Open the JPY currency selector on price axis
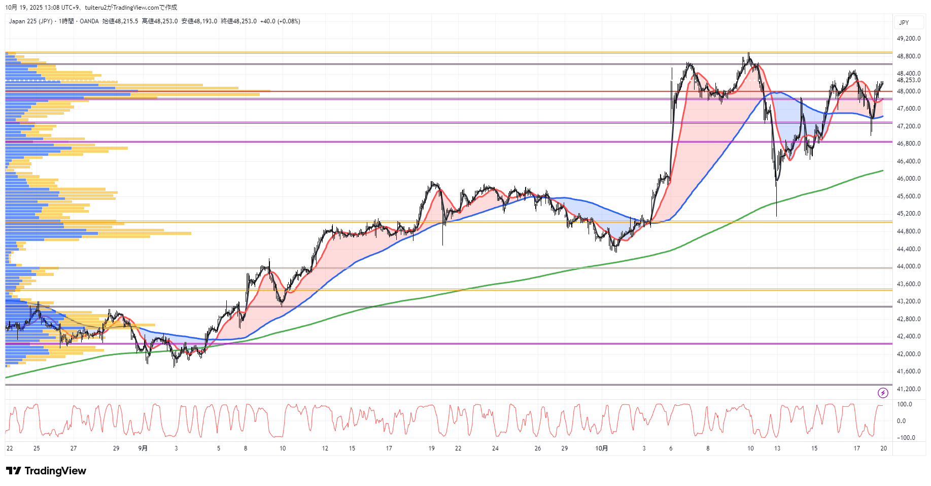931x486 pixels. tap(904, 22)
